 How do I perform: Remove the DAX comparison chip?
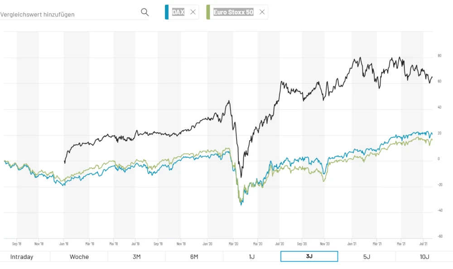tap(193, 12)
